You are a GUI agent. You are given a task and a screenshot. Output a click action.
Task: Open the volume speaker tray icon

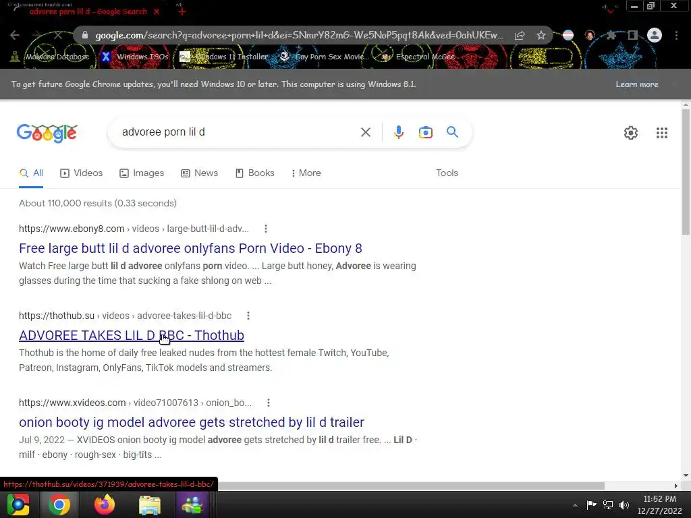[624, 505]
